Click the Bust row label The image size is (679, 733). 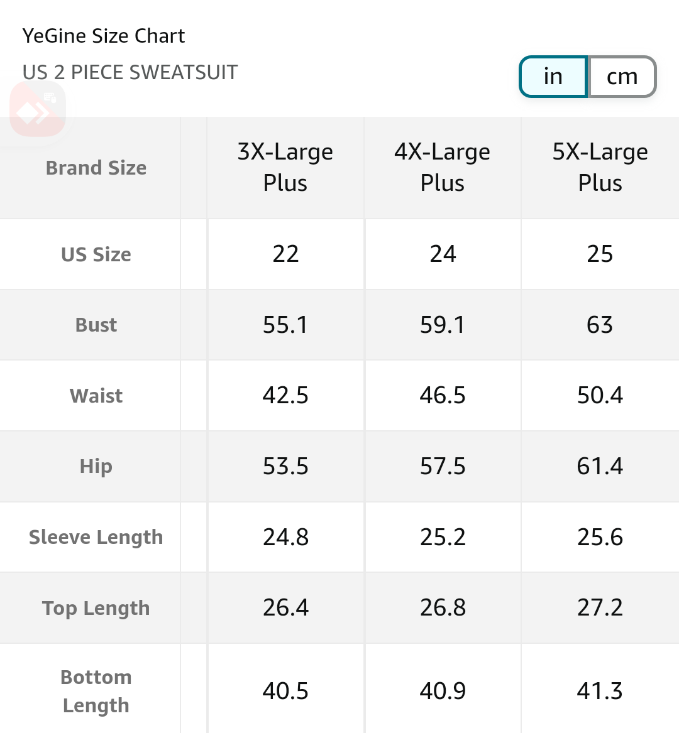coord(96,325)
